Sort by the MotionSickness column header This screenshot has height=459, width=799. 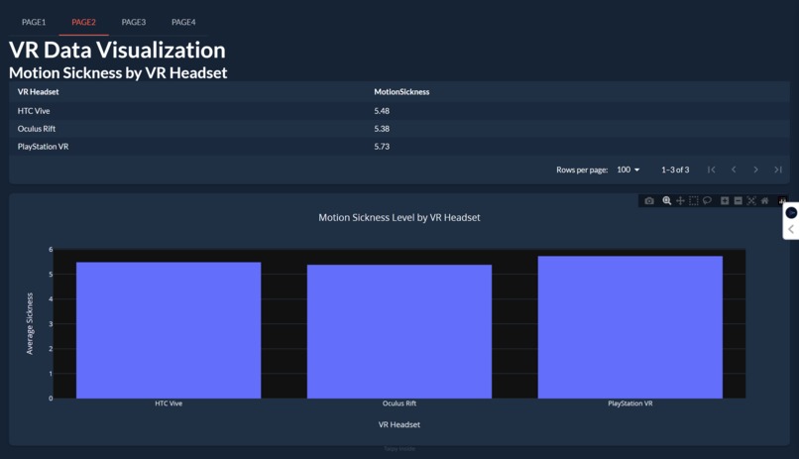(x=401, y=92)
